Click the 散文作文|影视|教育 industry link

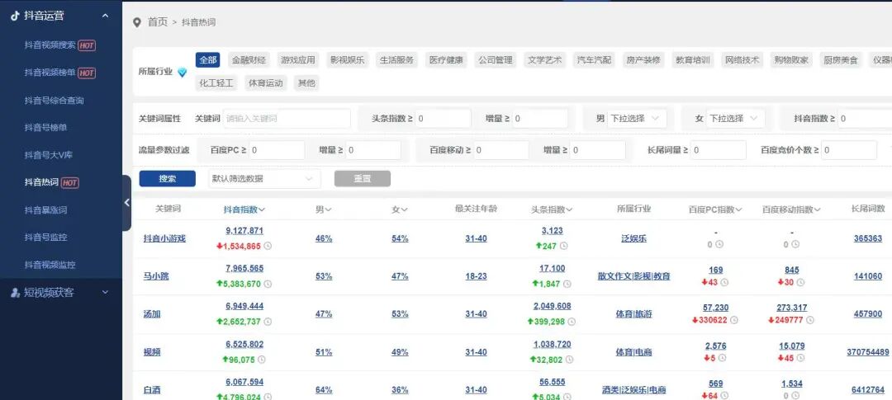[x=633, y=276]
